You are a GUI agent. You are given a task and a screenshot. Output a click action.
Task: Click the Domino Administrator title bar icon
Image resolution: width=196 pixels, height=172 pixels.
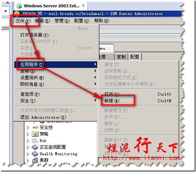click(x=17, y=14)
